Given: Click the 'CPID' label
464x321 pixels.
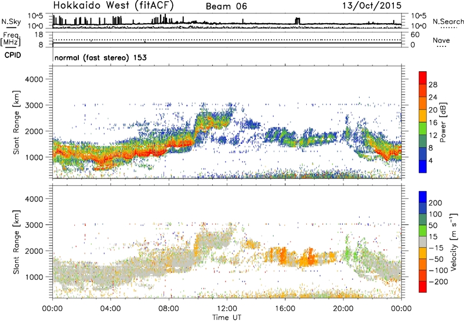Looking at the screenshot, I should point(13,55).
